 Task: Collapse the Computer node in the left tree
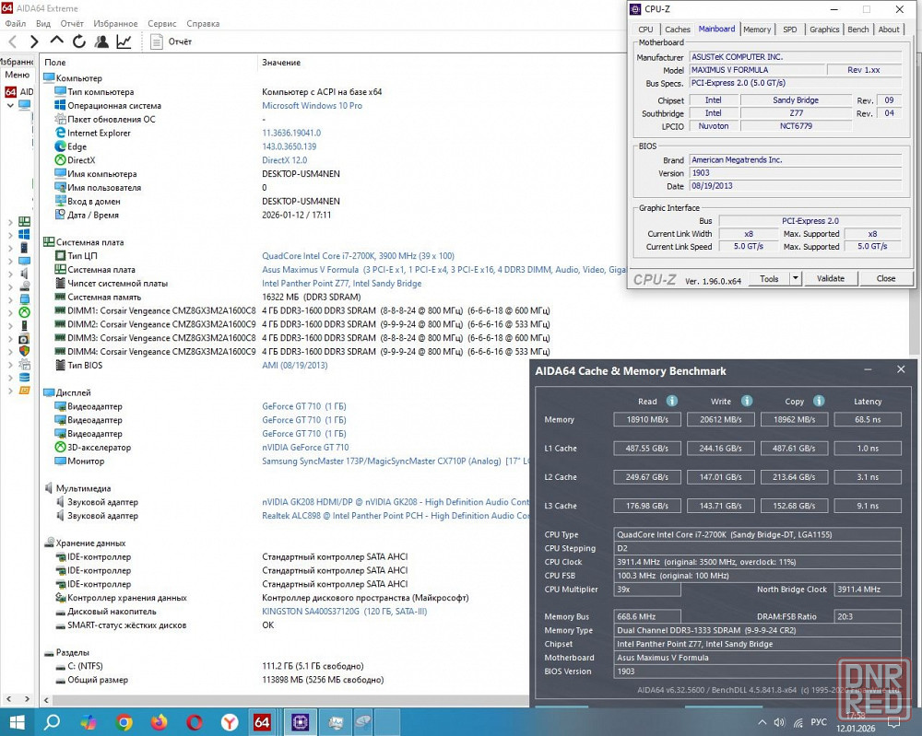tap(11, 105)
